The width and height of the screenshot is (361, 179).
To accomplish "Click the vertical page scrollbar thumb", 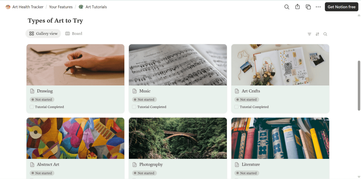I will (359, 86).
